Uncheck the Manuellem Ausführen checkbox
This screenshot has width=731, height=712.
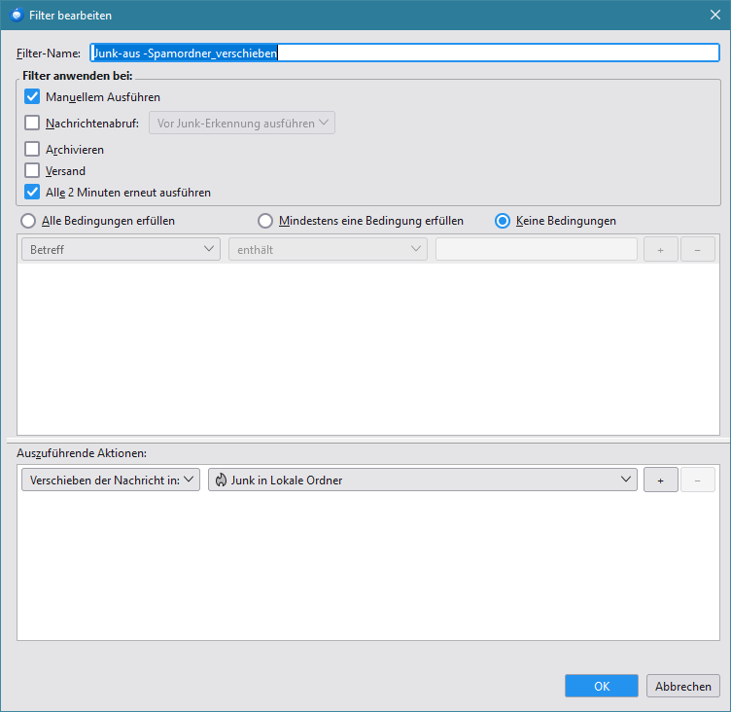tap(32, 97)
